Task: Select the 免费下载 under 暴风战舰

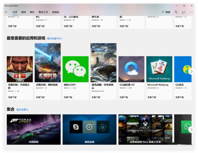Action: click(x=96, y=97)
